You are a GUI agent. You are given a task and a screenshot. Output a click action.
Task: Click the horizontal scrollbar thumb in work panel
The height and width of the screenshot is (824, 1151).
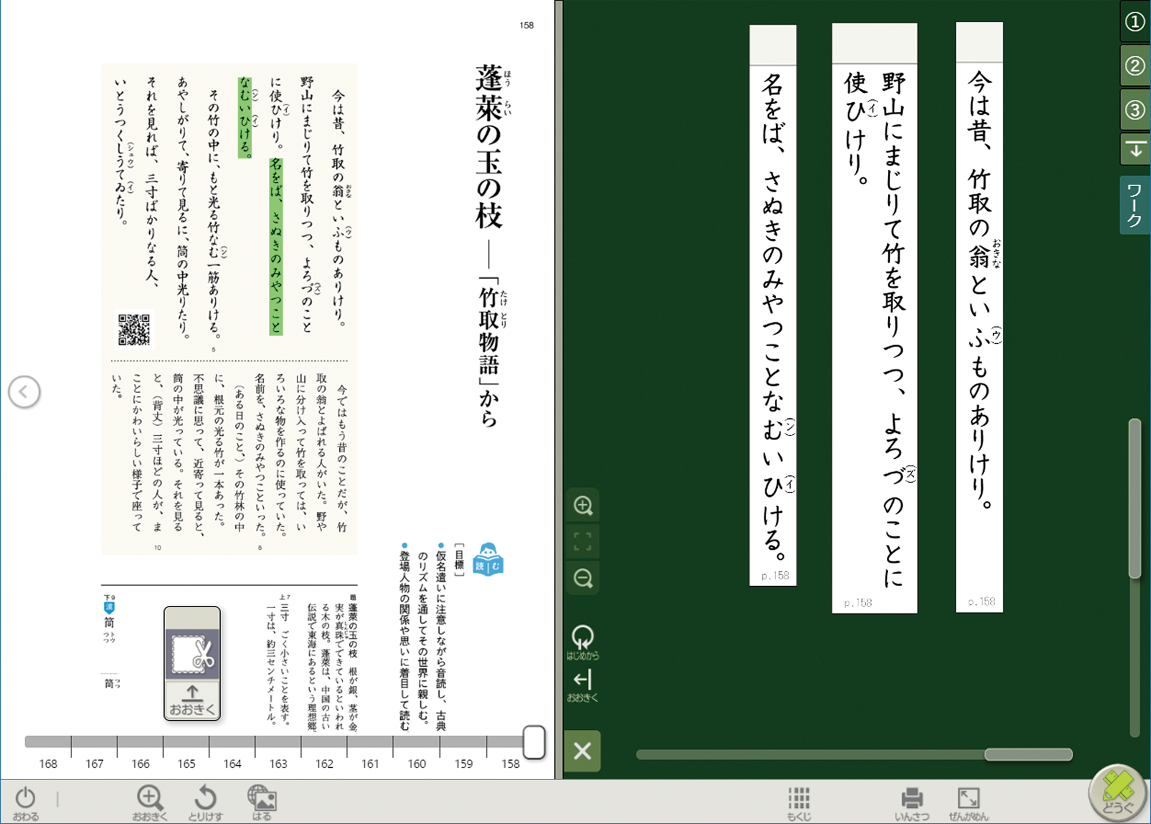(x=1028, y=754)
